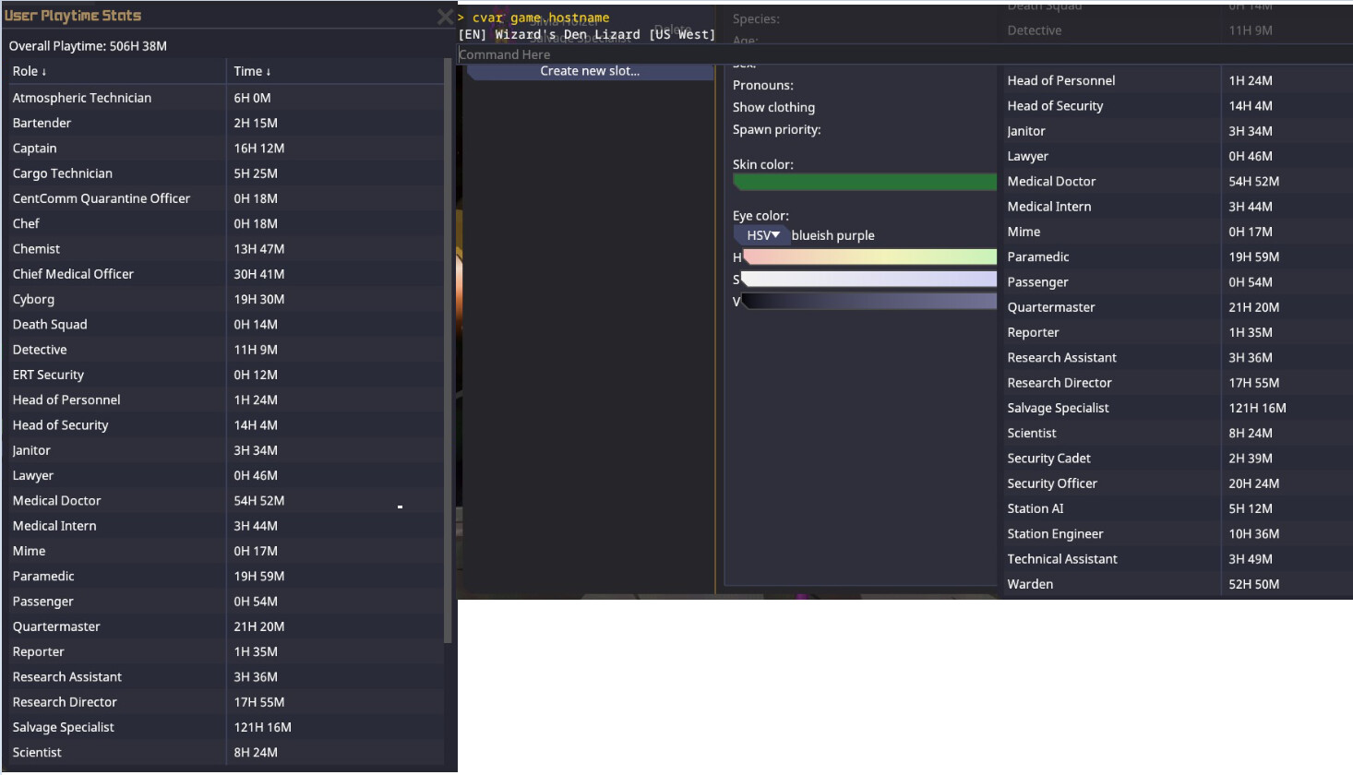
Task: Click the Captain role entry
Action: pos(35,149)
